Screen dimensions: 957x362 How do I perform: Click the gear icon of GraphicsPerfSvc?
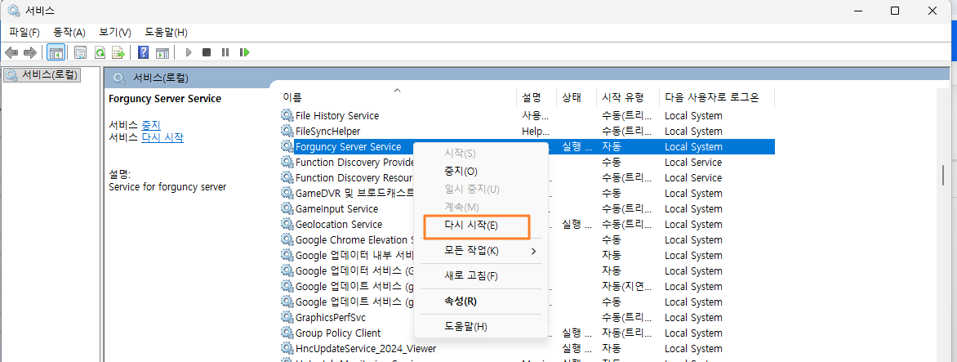(x=287, y=317)
